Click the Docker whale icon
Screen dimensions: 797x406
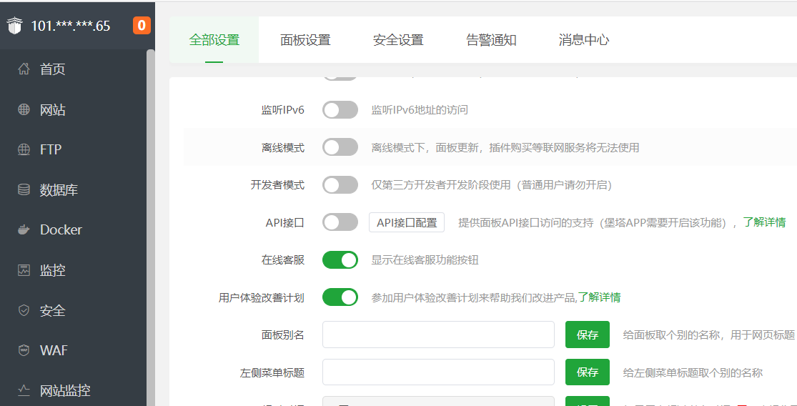point(24,229)
